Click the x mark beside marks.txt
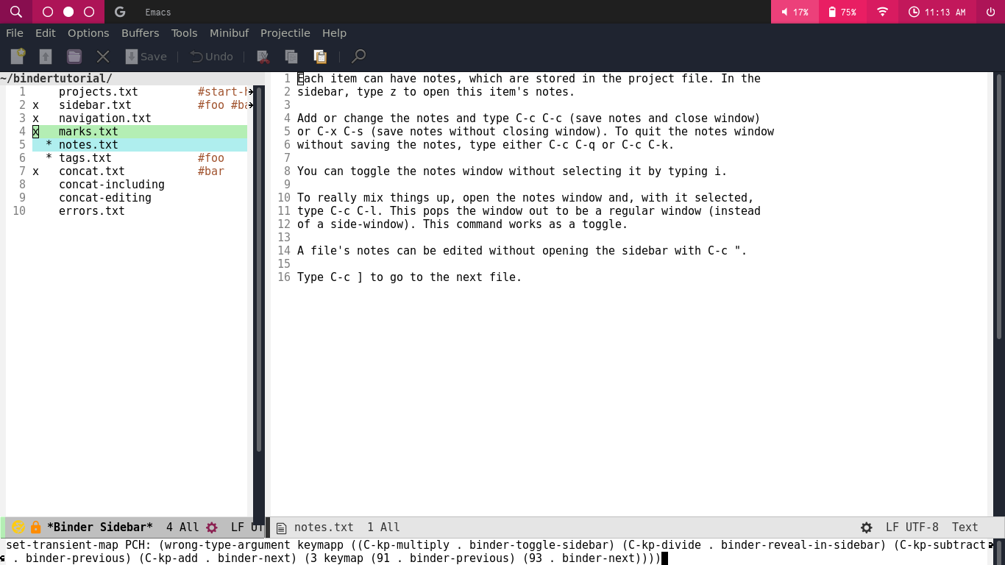 (x=35, y=132)
